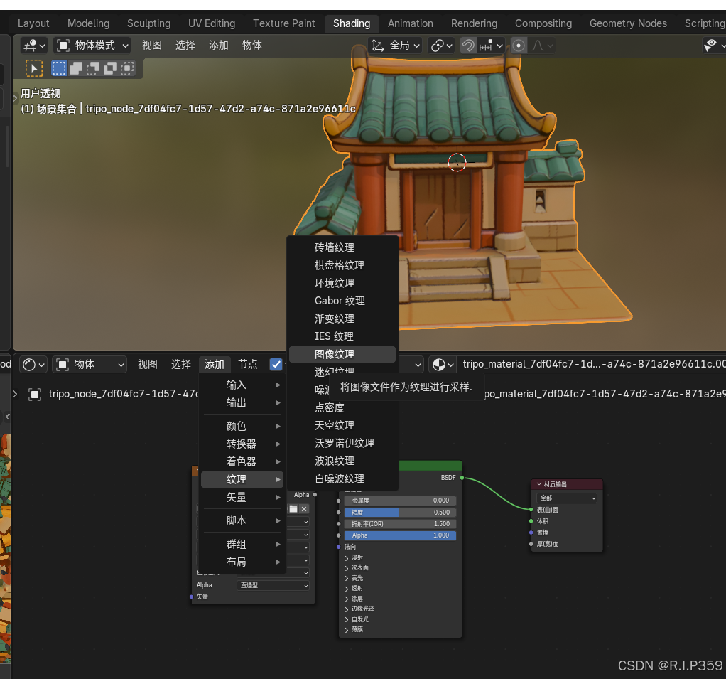The image size is (726, 679).
Task: Open the 群组 submenu in Add menu
Action: 242,544
